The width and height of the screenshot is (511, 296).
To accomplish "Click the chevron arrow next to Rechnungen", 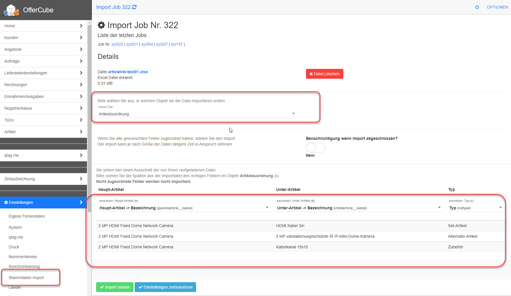I will (x=81, y=85).
